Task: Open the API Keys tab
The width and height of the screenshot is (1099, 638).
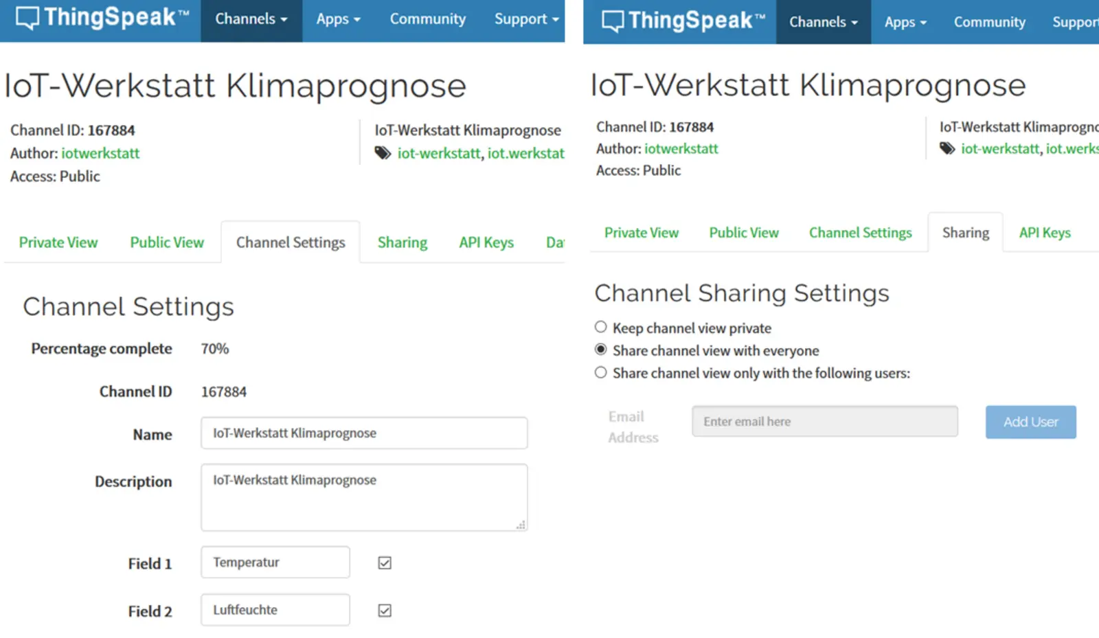Action: click(x=486, y=242)
